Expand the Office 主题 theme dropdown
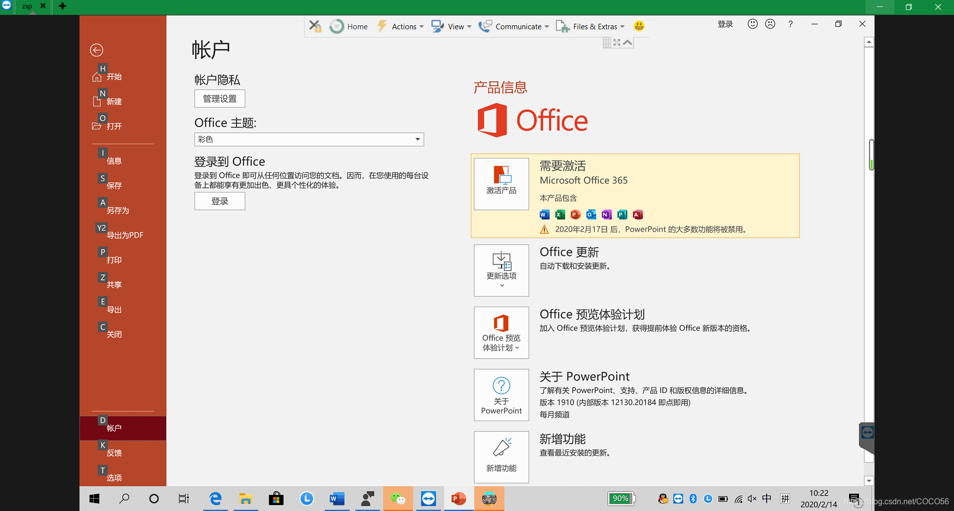 [417, 139]
